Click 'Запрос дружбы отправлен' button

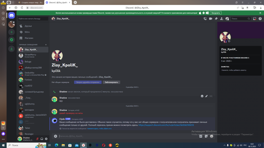point(88,82)
